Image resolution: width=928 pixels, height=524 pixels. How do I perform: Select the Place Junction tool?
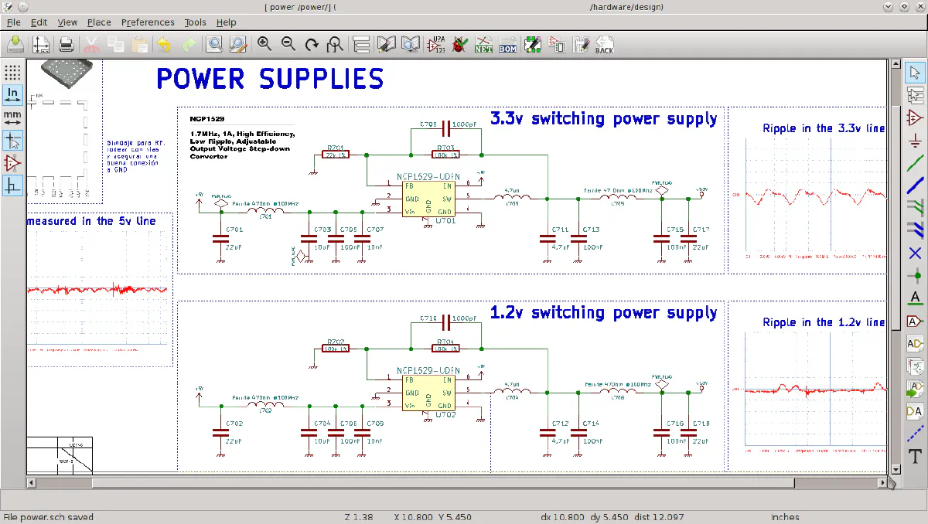point(916,275)
